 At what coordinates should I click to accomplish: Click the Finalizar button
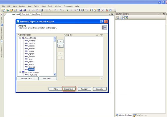click(x=84, y=89)
